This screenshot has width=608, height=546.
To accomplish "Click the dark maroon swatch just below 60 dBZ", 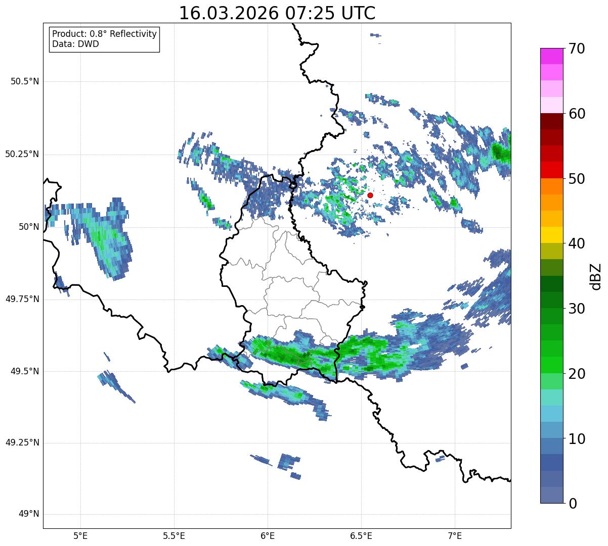I will (x=551, y=122).
